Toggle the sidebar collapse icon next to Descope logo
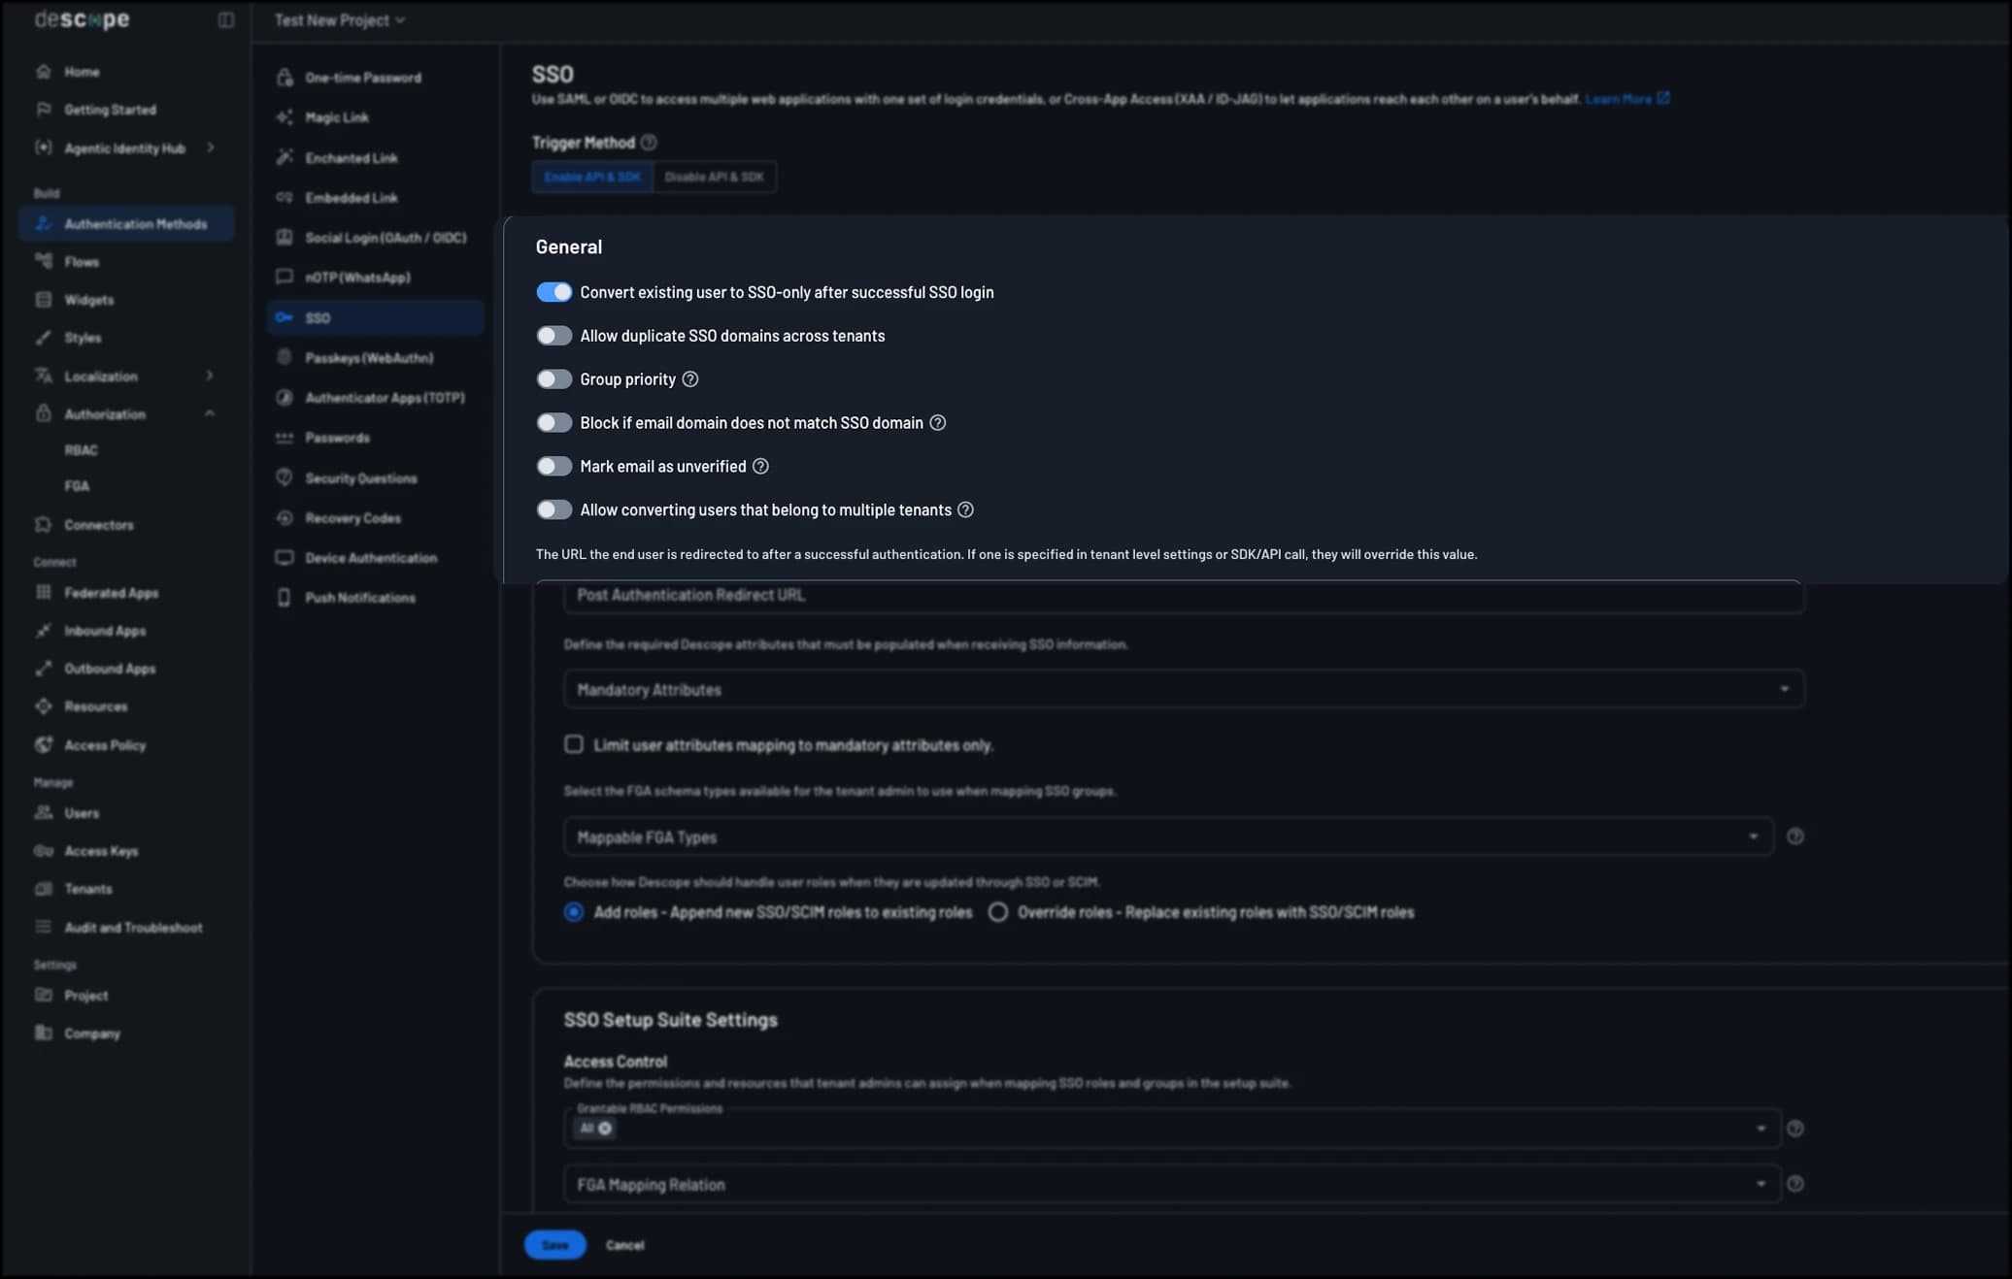The width and height of the screenshot is (2012, 1279). point(225,19)
